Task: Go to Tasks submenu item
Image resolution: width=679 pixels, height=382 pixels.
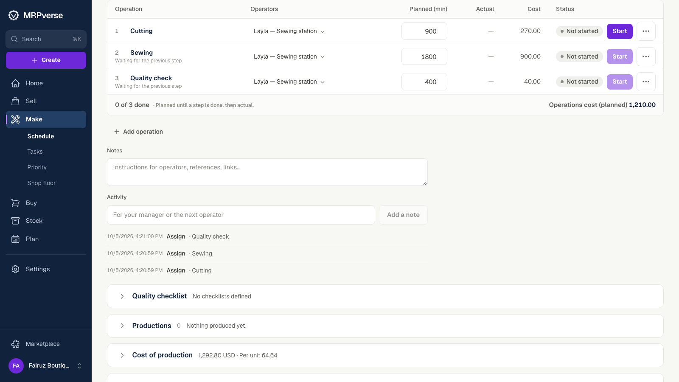Action: coord(35,152)
